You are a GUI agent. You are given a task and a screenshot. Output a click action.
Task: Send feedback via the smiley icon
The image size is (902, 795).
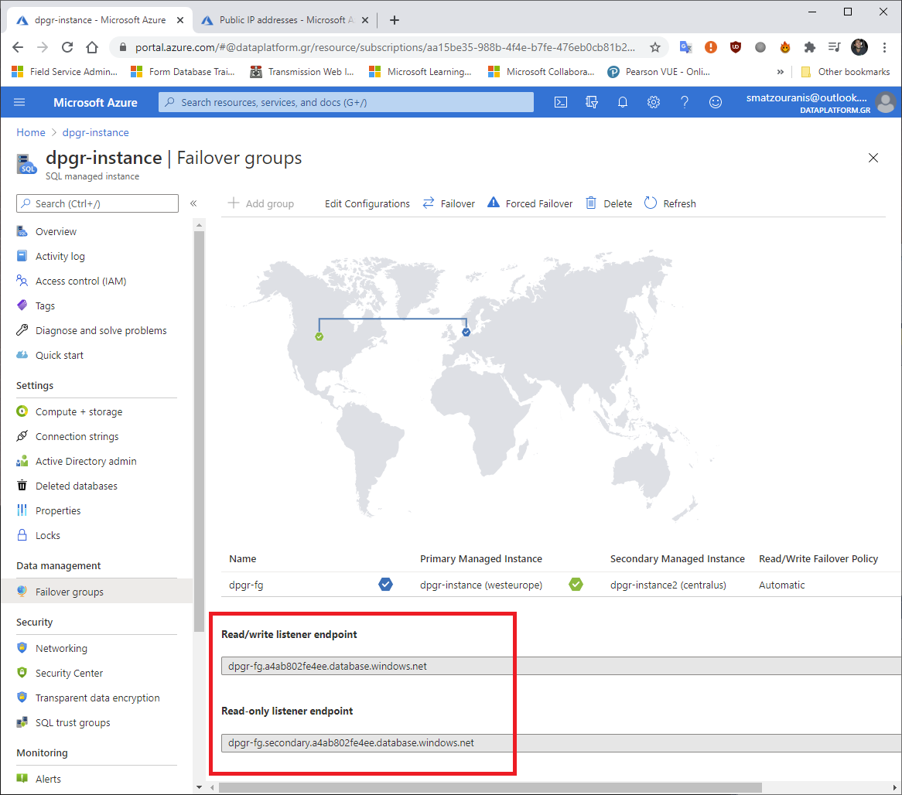[x=716, y=101]
